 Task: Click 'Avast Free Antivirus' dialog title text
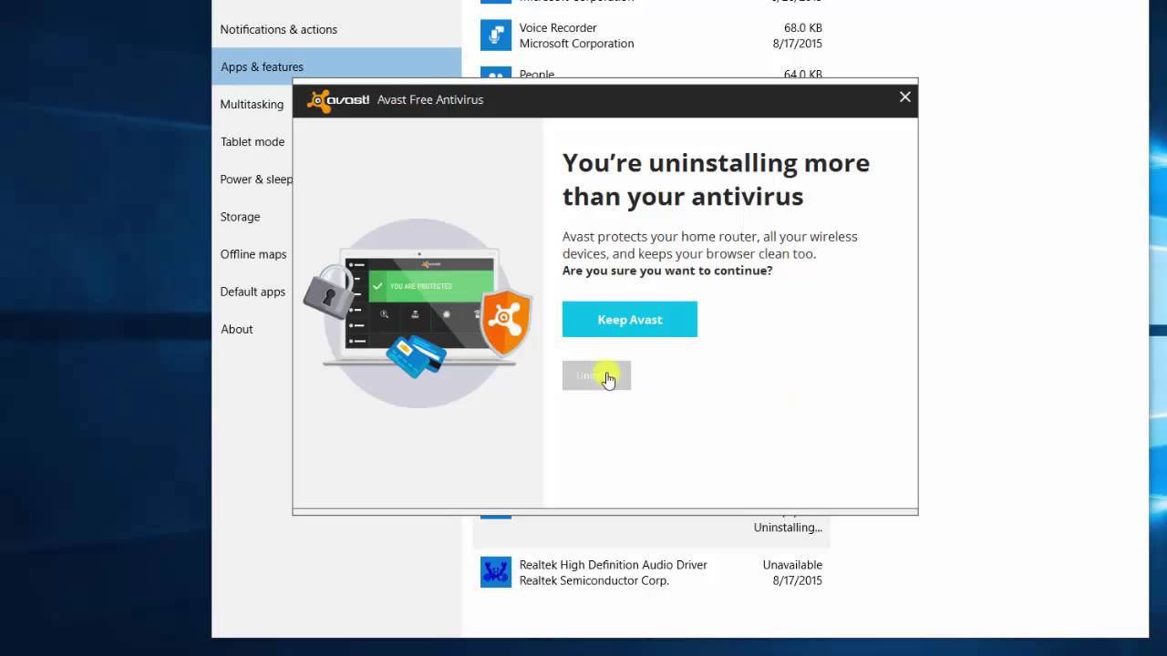[430, 99]
